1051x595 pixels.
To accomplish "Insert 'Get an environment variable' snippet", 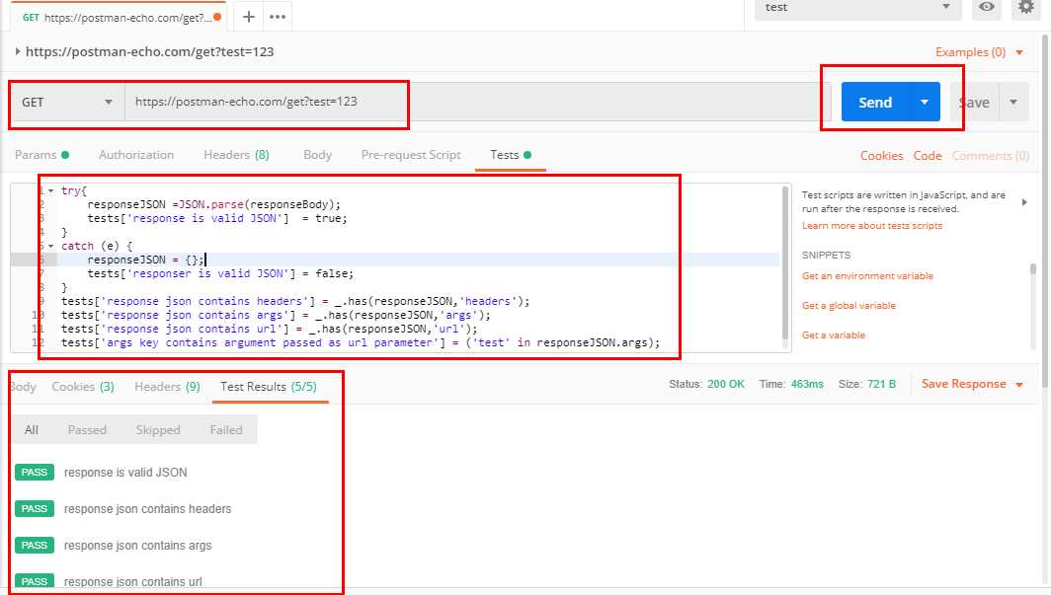I will [x=867, y=275].
